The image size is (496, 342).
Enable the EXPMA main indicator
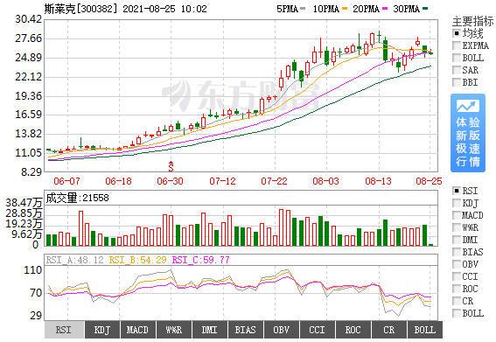457,45
